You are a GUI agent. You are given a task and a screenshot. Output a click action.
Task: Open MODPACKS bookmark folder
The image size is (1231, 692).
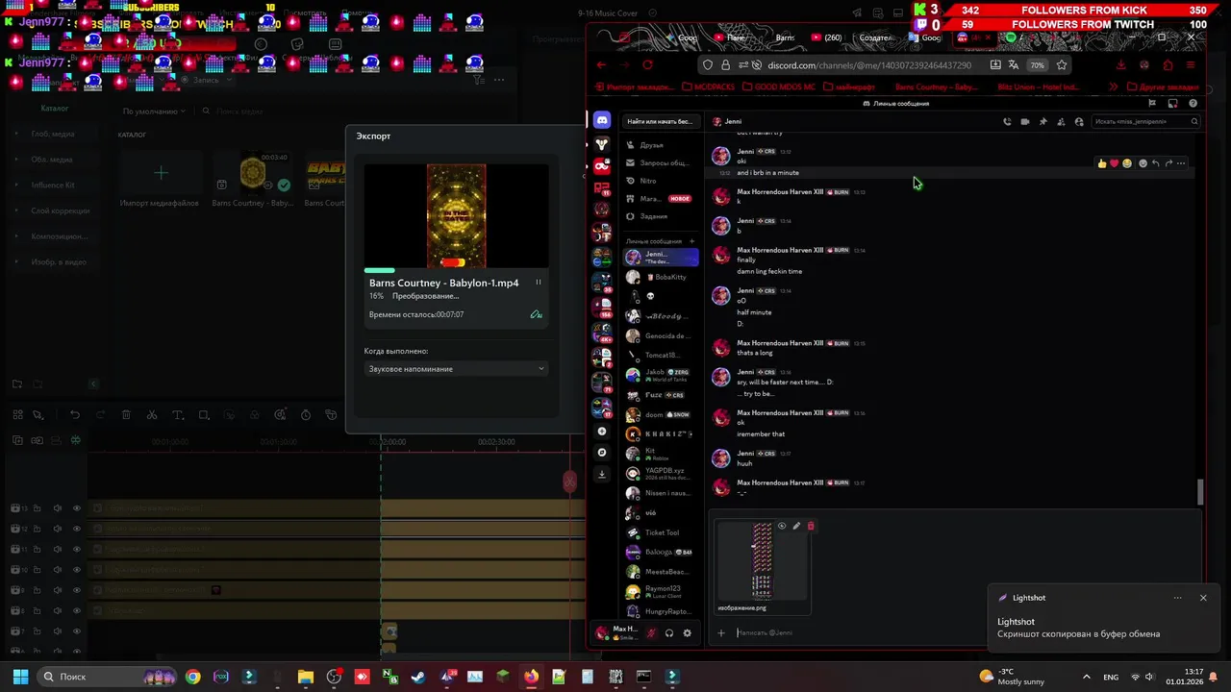point(707,86)
